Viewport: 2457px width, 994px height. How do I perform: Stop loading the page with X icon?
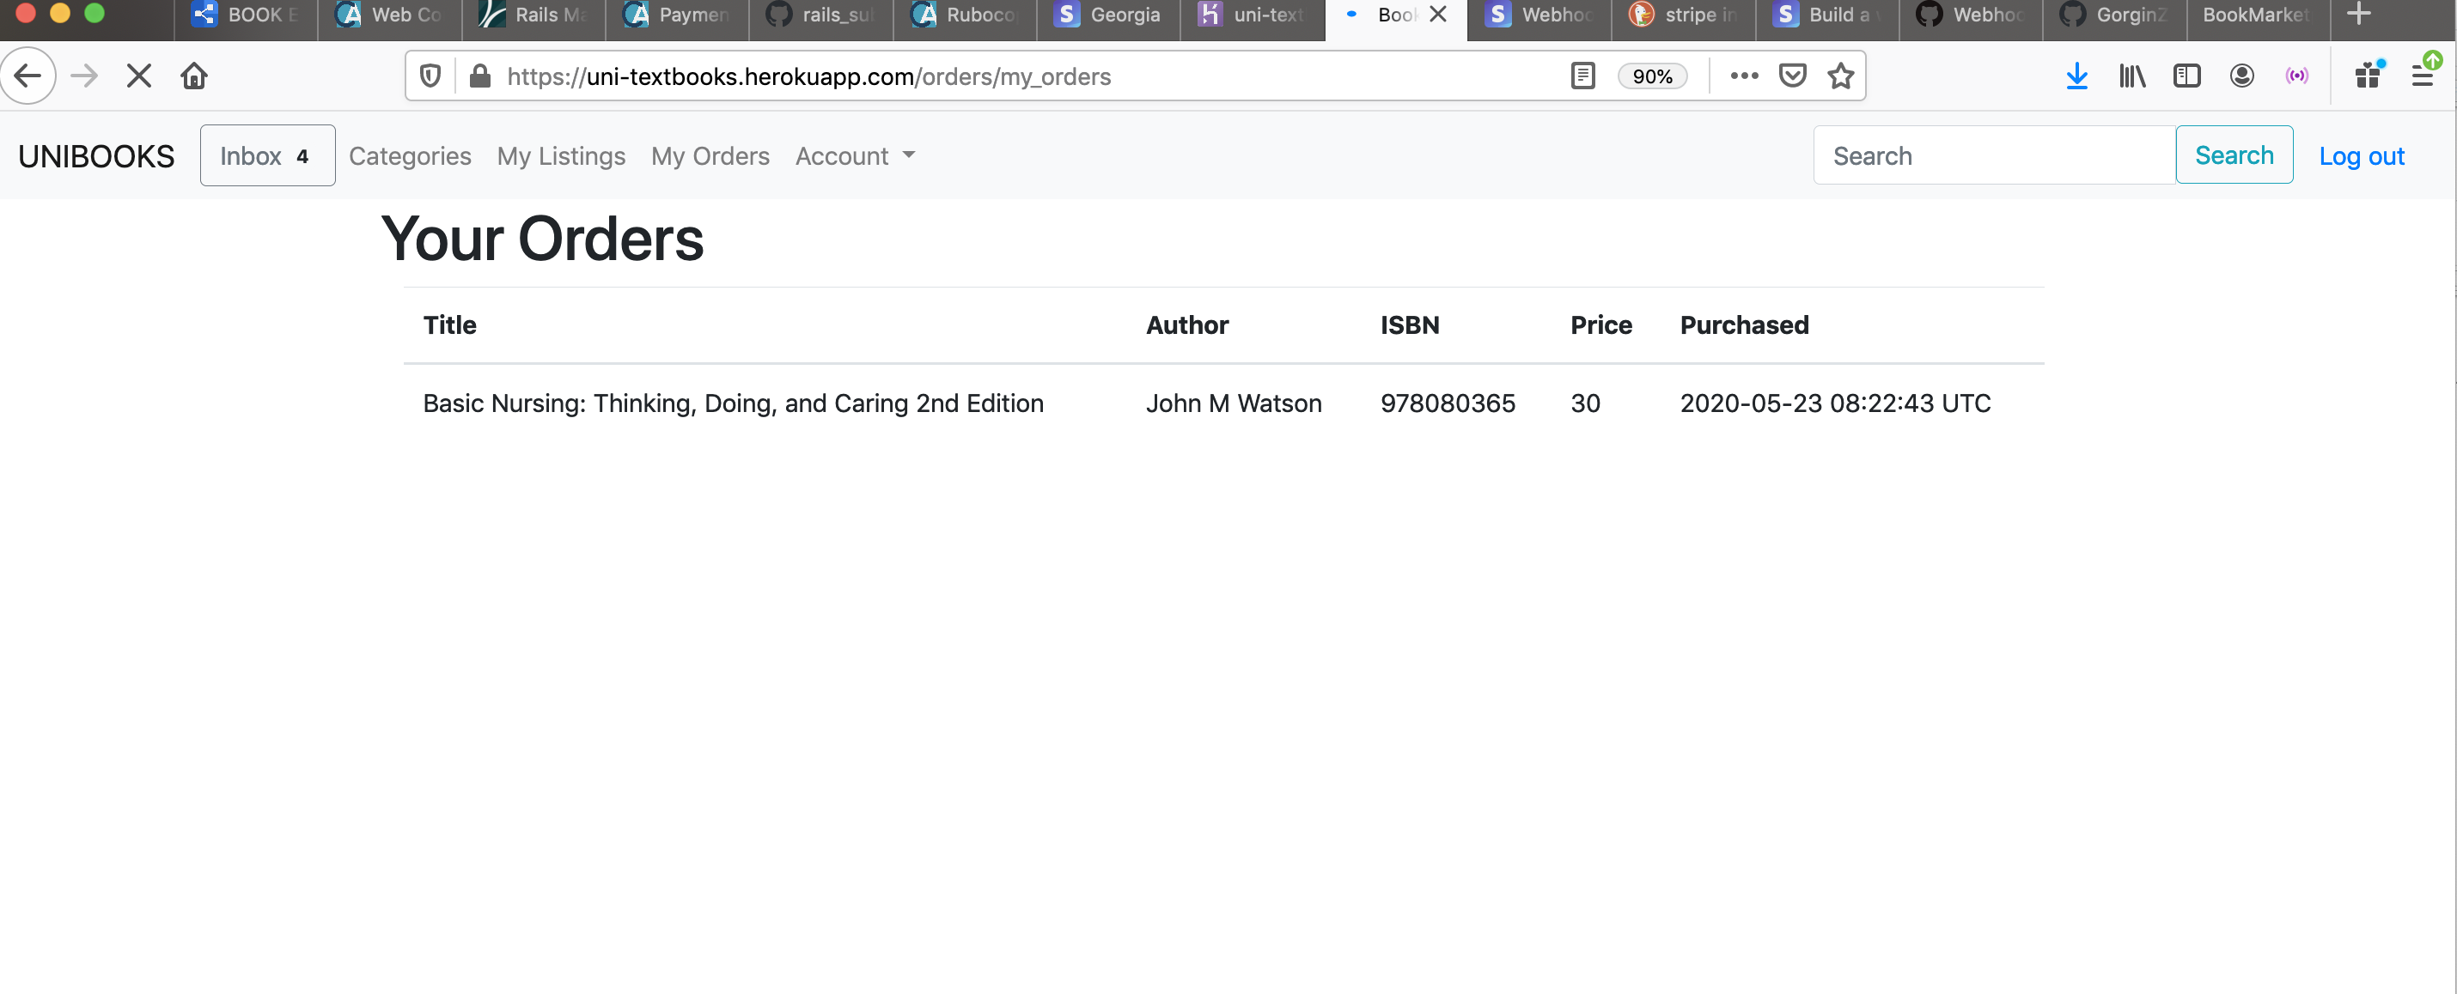[x=139, y=76]
